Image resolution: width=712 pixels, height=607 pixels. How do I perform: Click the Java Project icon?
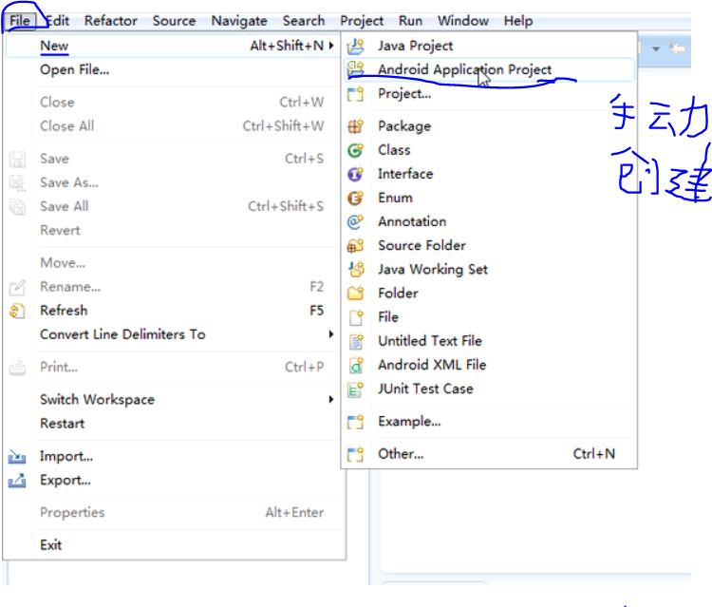[x=356, y=46]
